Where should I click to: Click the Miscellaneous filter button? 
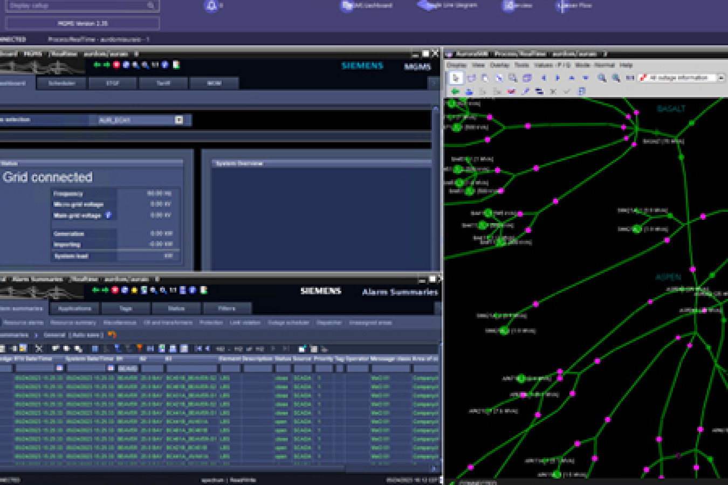coord(120,322)
